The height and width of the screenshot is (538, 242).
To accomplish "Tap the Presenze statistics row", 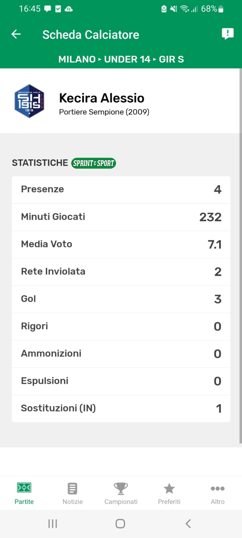I will (121, 190).
